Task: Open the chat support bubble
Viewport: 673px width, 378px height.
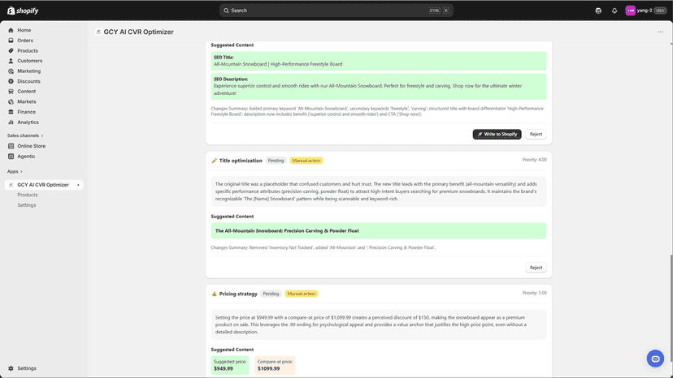Action: coord(655,359)
